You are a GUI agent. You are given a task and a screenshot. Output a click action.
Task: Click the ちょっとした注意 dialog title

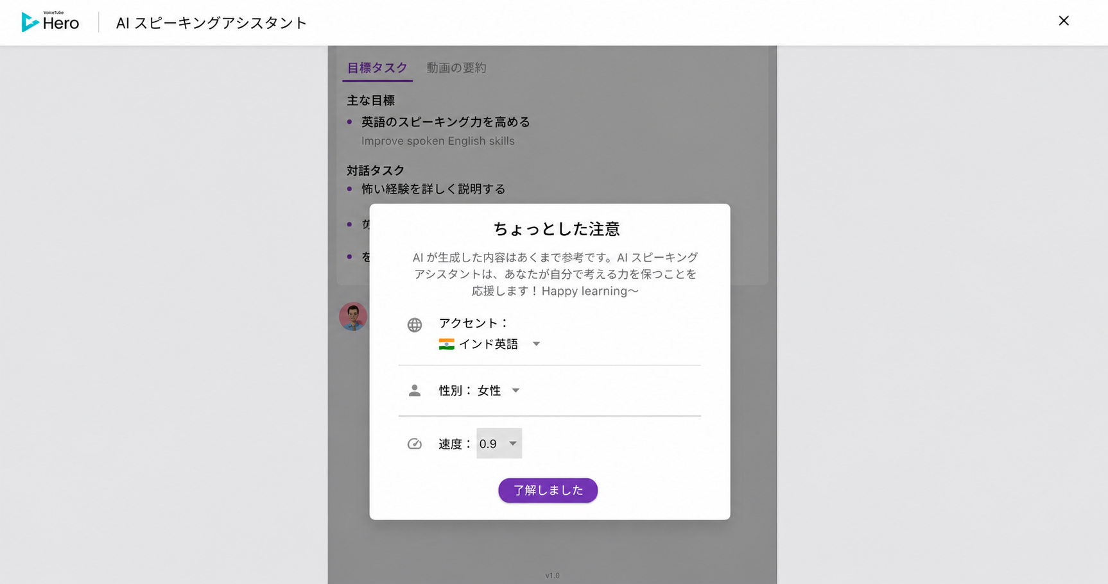pos(556,229)
